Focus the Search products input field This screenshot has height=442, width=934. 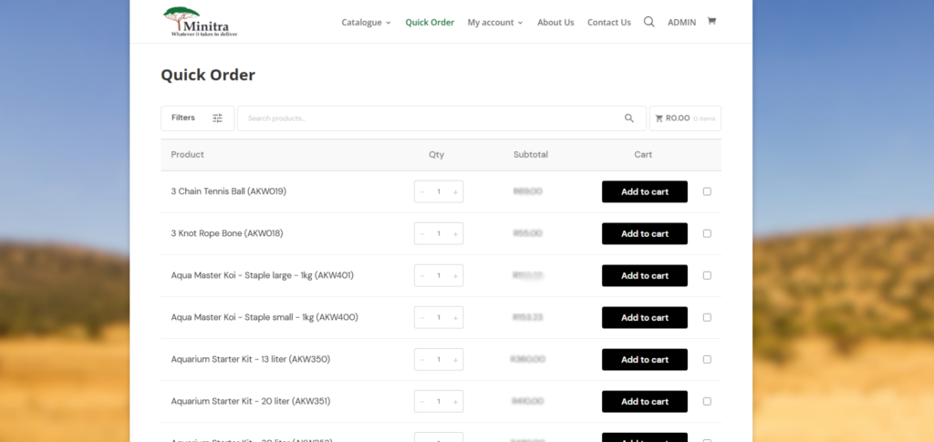[x=429, y=118]
